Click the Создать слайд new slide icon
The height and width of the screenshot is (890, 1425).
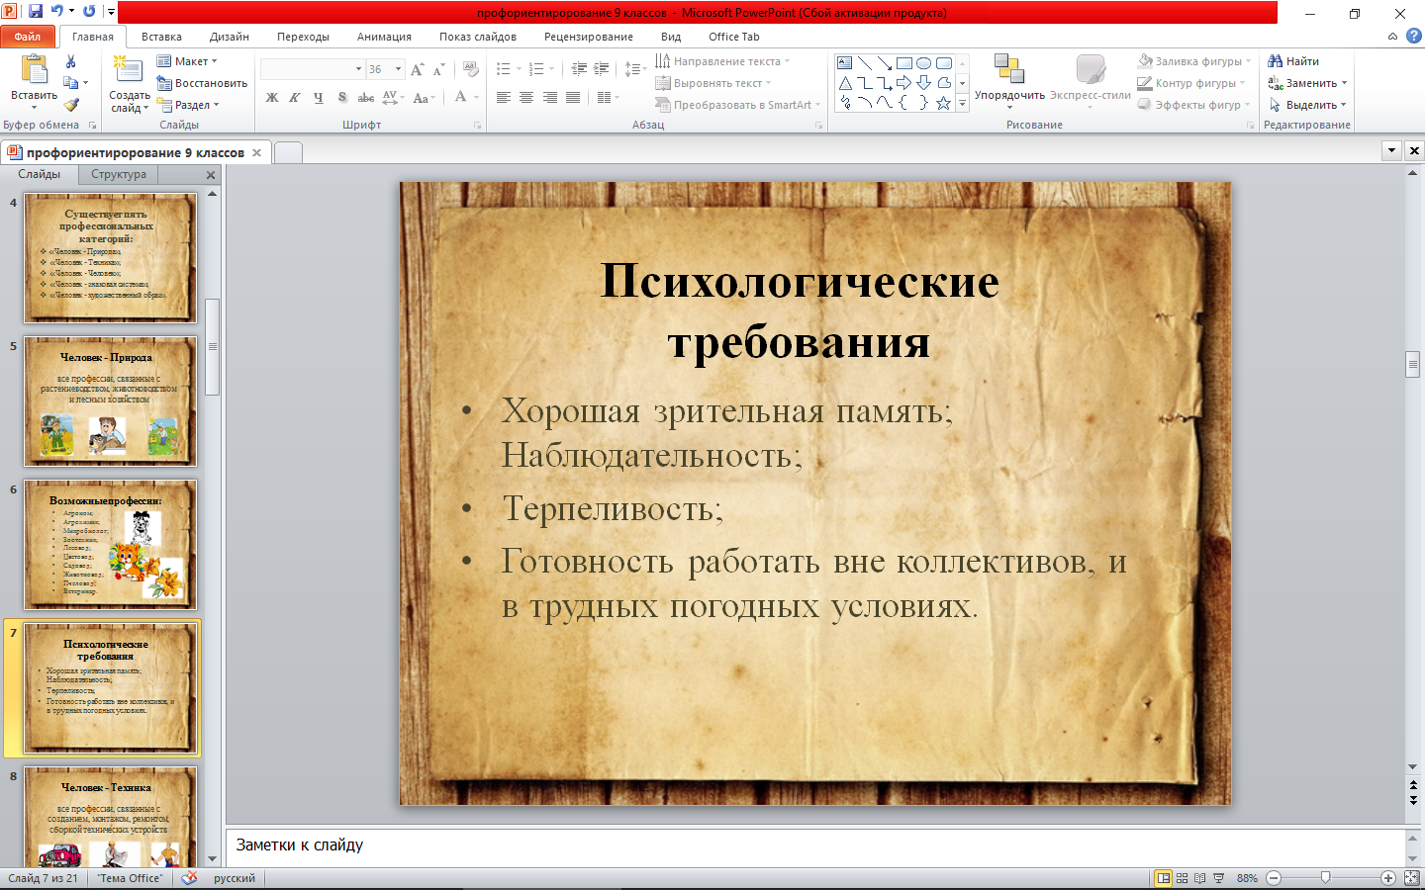(x=127, y=71)
